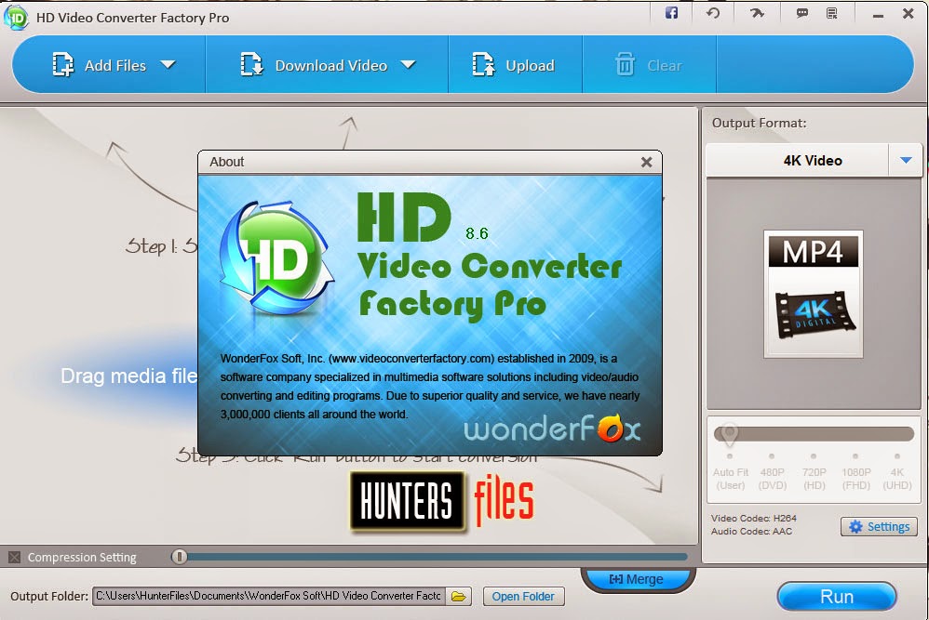Viewport: 929px width, 620px height.
Task: Open the Download Video dropdown arrow
Action: (408, 64)
